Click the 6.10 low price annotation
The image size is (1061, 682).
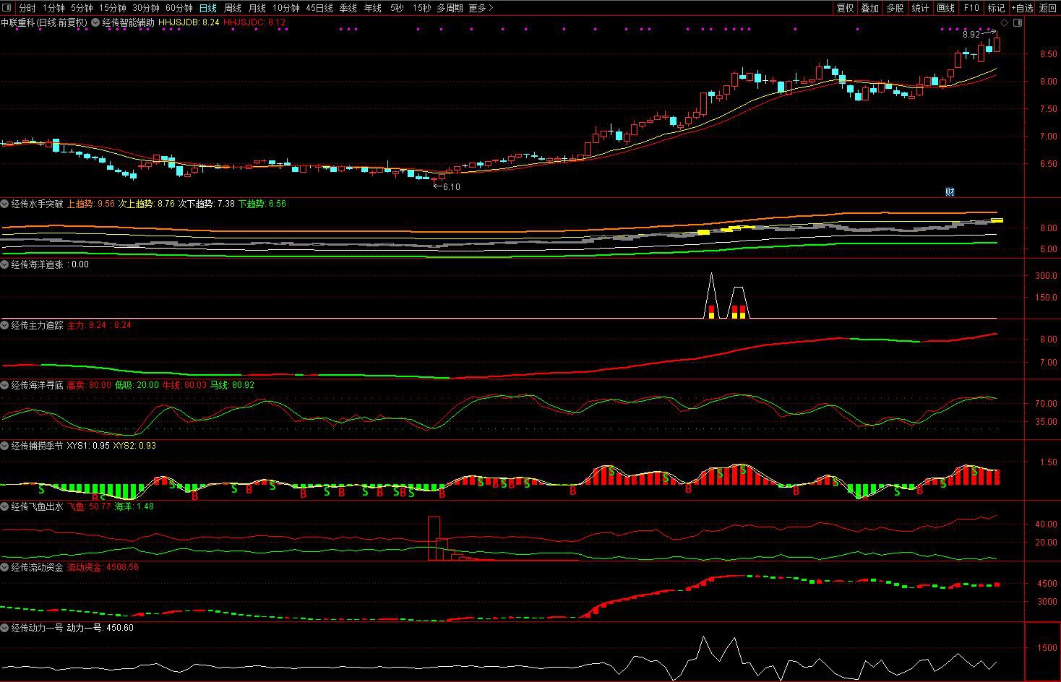coord(451,186)
